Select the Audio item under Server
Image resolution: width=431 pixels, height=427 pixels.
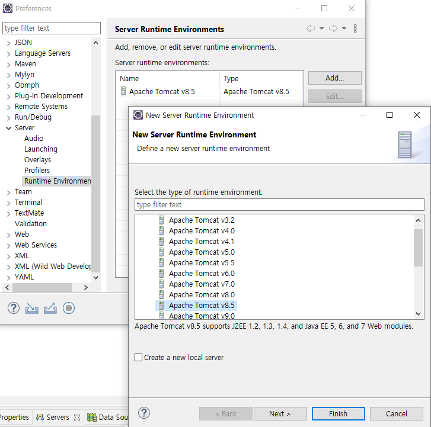coord(34,139)
